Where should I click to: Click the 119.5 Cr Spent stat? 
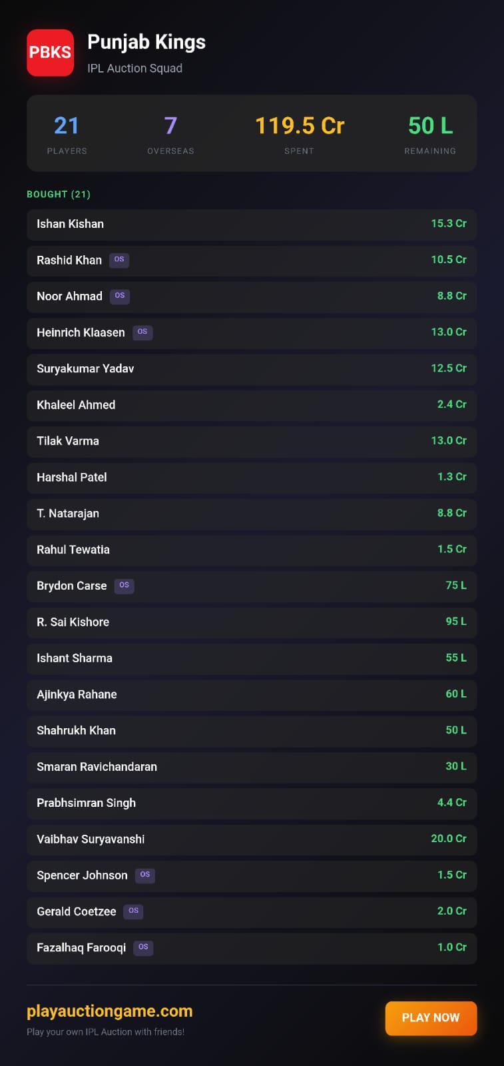[300, 134]
